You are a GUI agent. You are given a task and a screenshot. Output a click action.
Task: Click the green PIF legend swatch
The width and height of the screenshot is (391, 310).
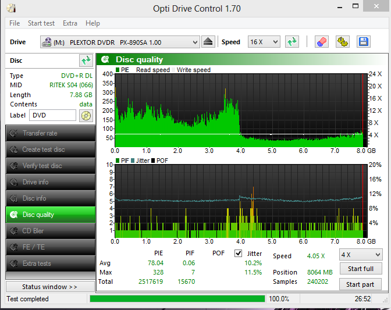click(118, 161)
